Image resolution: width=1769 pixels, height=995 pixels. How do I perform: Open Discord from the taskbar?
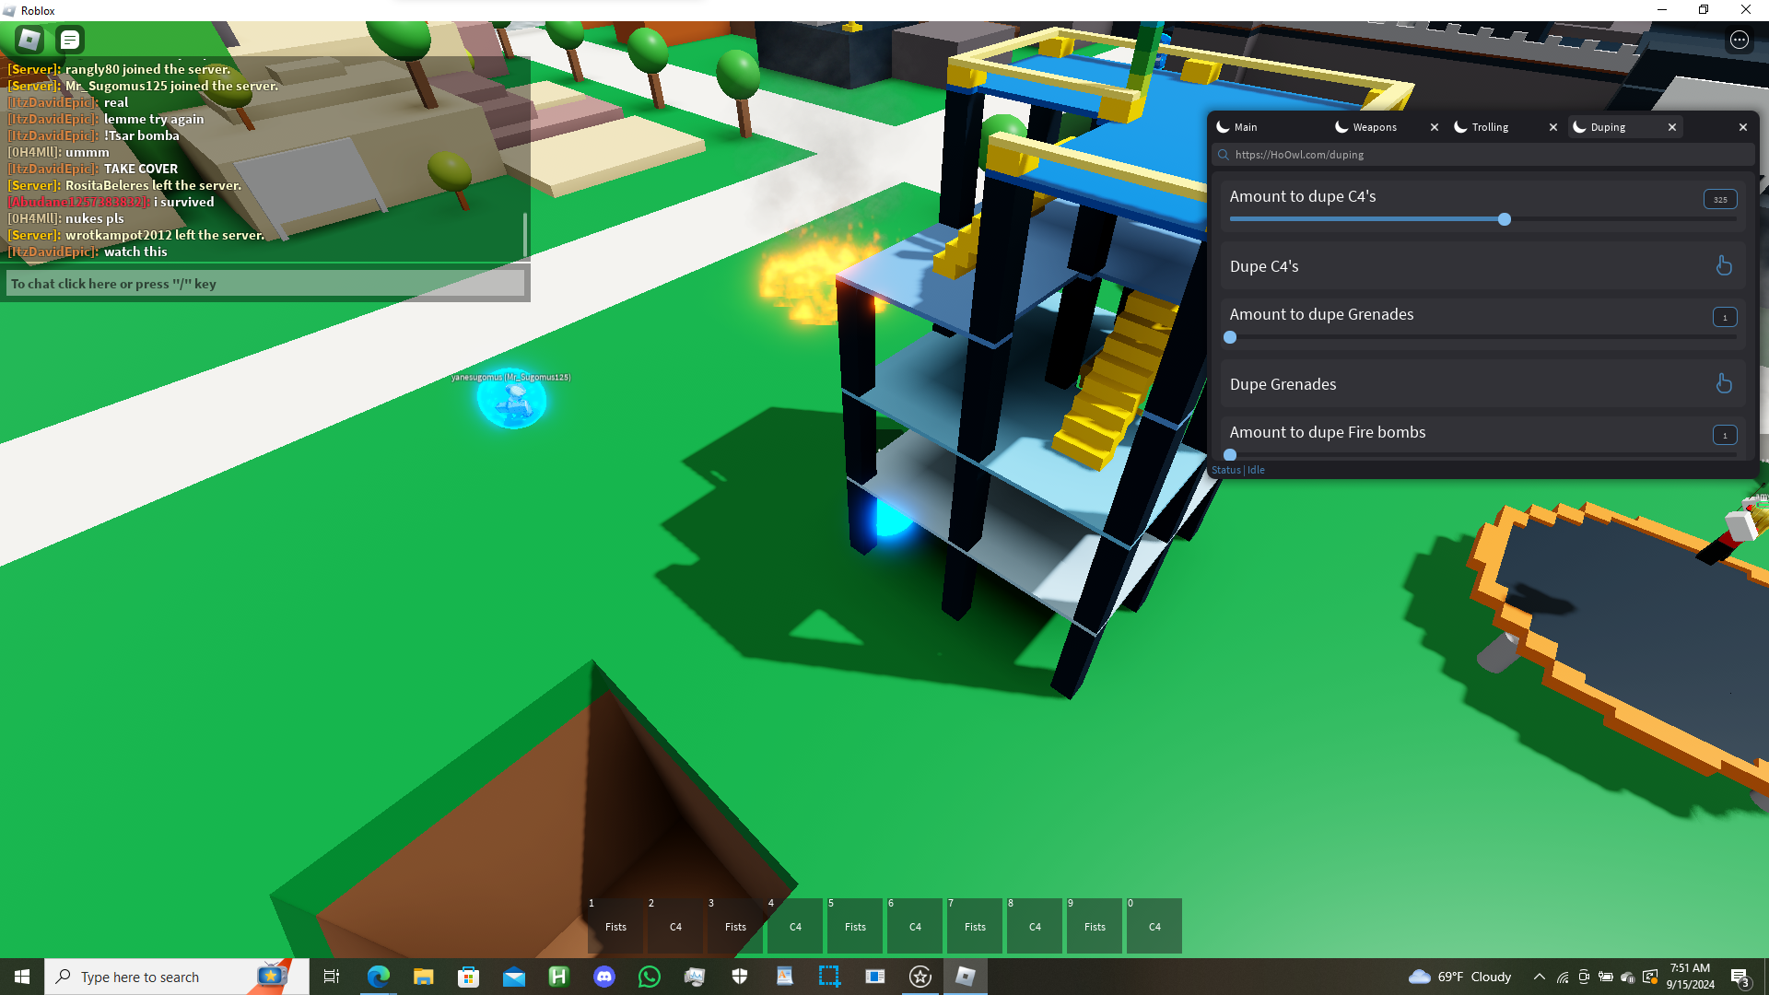[603, 977]
